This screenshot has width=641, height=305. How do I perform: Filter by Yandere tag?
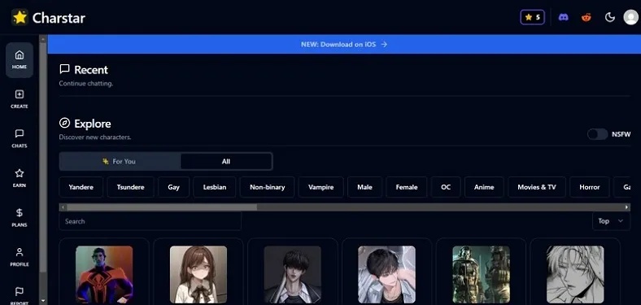81,187
